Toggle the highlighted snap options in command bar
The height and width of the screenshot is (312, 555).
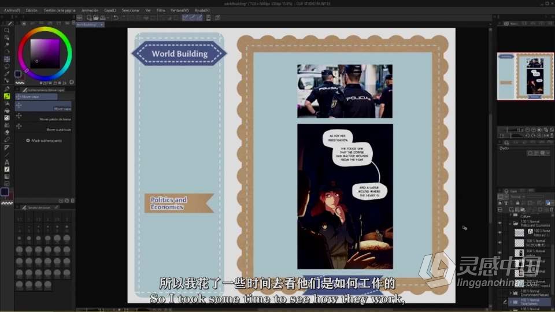coord(192,18)
